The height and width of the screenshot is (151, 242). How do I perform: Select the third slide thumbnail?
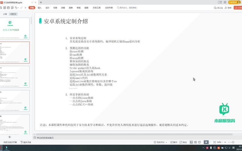[x=15, y=77]
